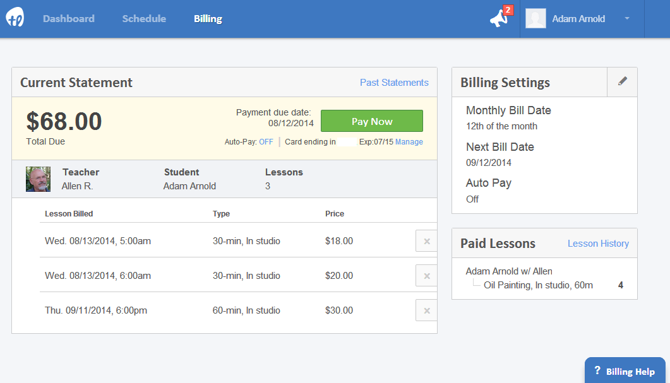Viewport: 670px width, 383px height.
Task: Click the $18.00 price cell
Action: [339, 241]
